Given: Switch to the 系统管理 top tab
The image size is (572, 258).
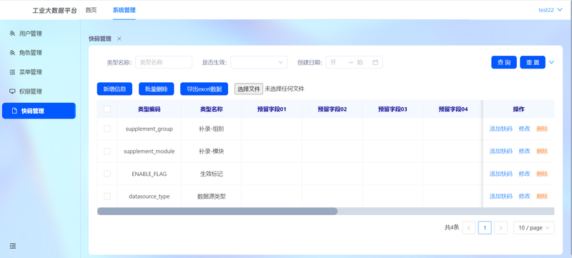Looking at the screenshot, I should (x=124, y=10).
